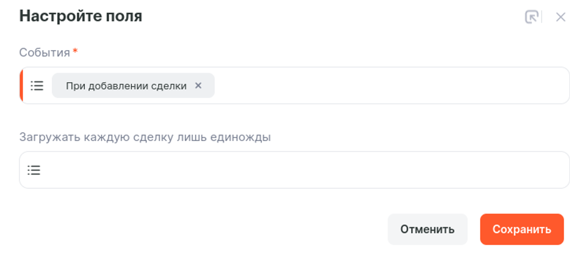Image resolution: width=570 pixels, height=269 pixels.
Task: Open the dialog in a separate window
Action: coord(531,17)
